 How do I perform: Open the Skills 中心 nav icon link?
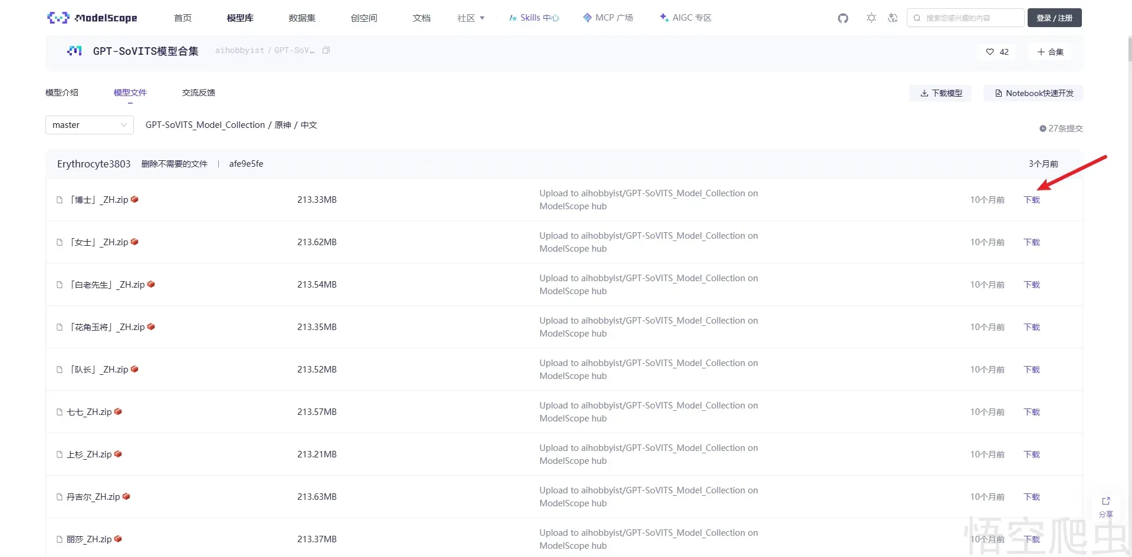click(513, 18)
